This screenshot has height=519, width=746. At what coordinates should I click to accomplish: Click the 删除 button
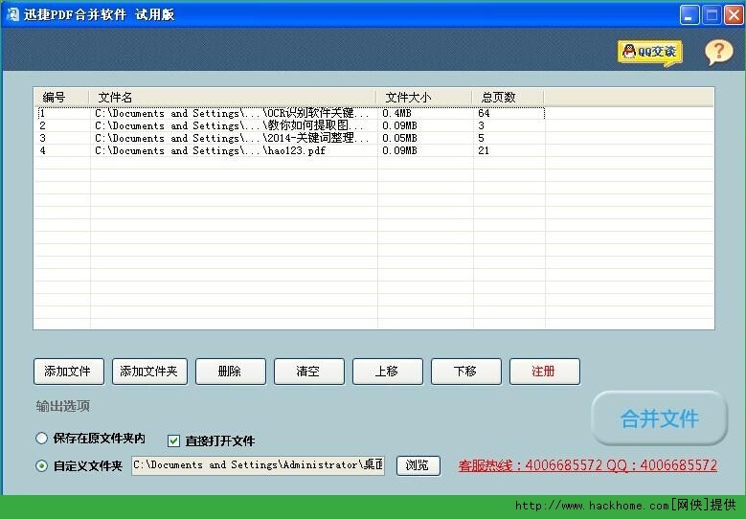pyautogui.click(x=230, y=372)
